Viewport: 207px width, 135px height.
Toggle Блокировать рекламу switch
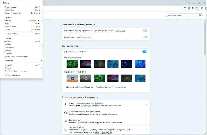[145, 31]
